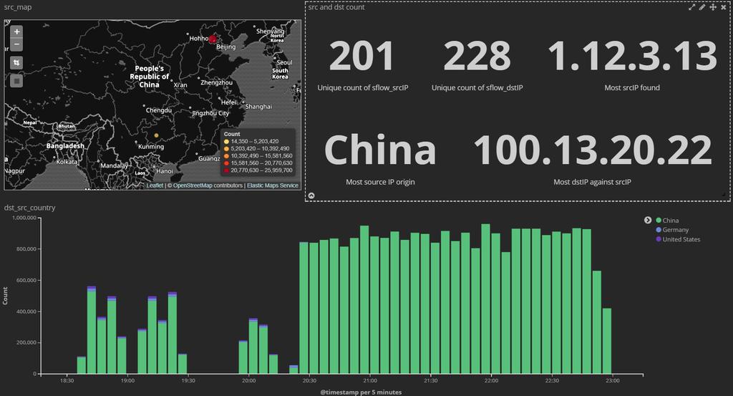Image resolution: width=733 pixels, height=396 pixels.
Task: Click the @timestamp per 5 minutes axis label
Action: (361, 392)
